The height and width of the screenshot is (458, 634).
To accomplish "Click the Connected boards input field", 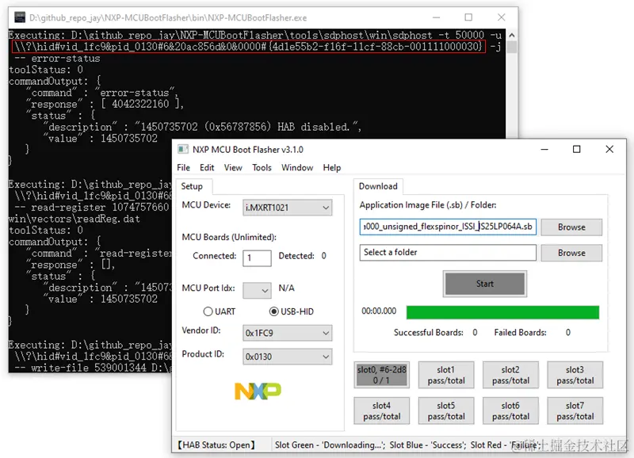I will click(x=257, y=258).
